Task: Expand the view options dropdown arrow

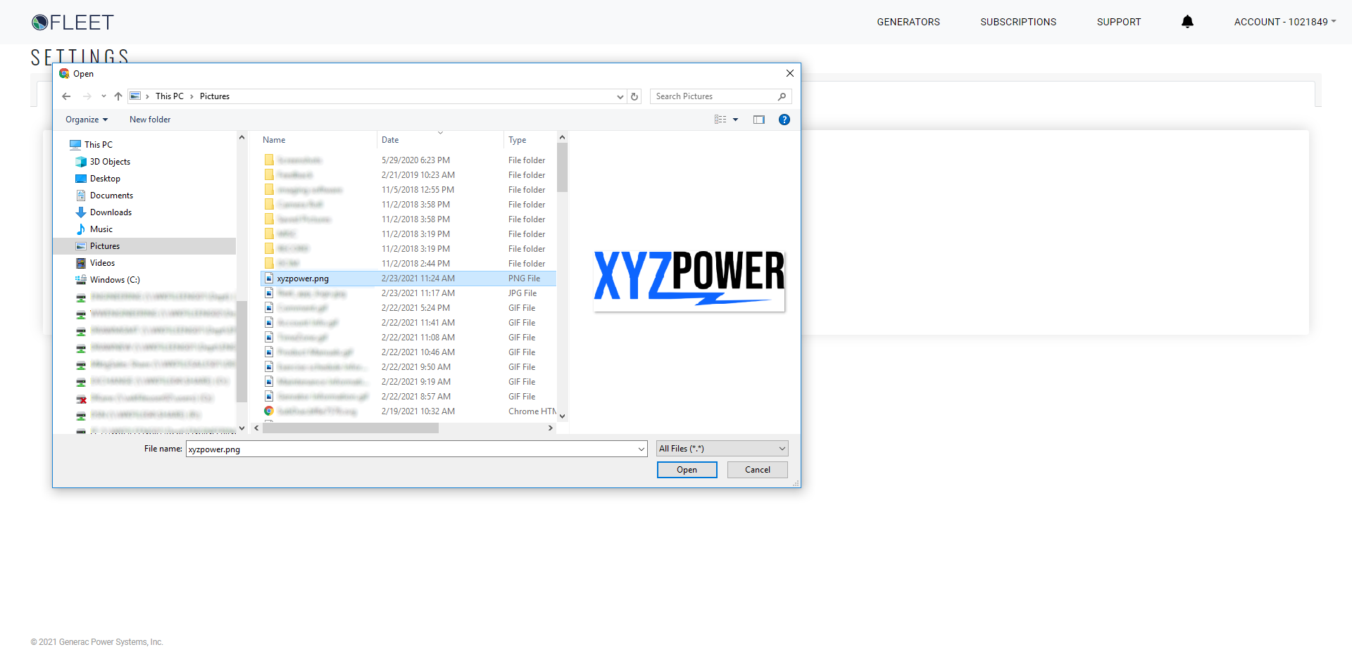Action: [x=736, y=120]
